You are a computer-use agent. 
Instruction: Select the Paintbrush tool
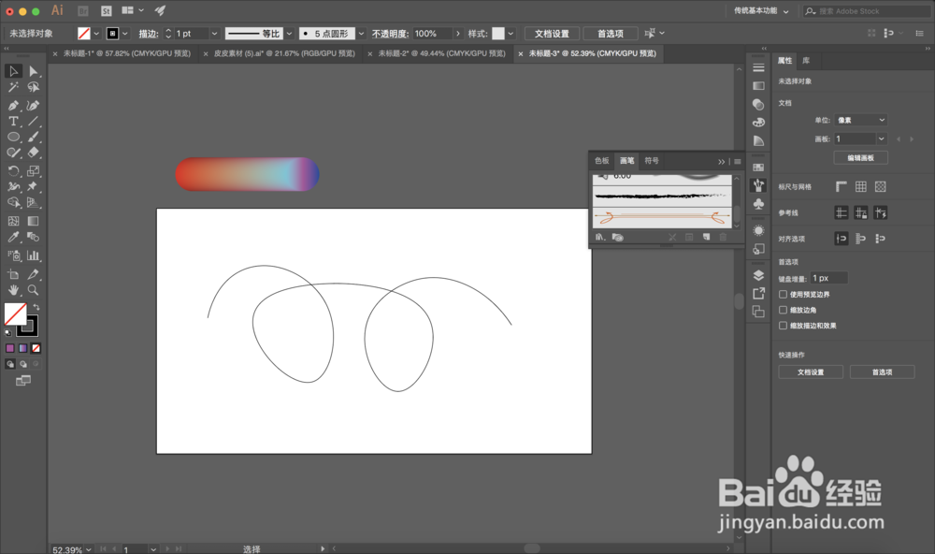click(34, 137)
